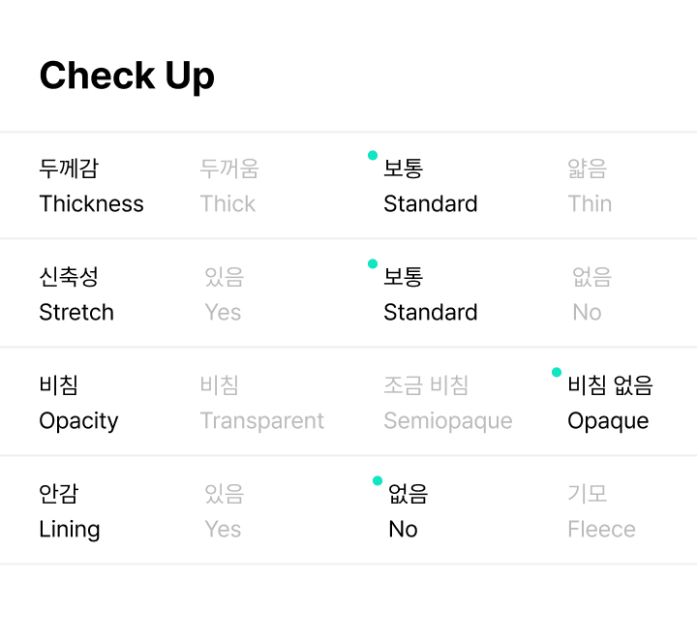Image resolution: width=697 pixels, height=643 pixels.
Task: Select the Transparent opacity option
Action: click(x=262, y=403)
